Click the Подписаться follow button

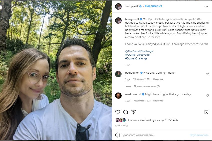click(x=154, y=6)
